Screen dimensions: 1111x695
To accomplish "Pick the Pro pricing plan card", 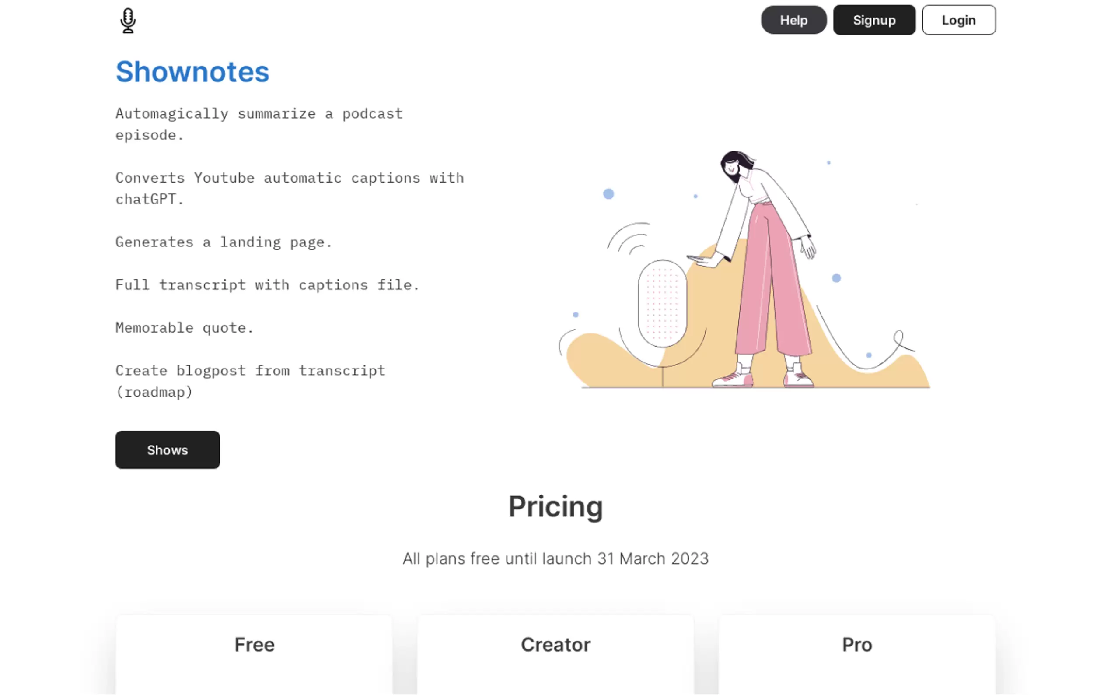I will (856, 653).
